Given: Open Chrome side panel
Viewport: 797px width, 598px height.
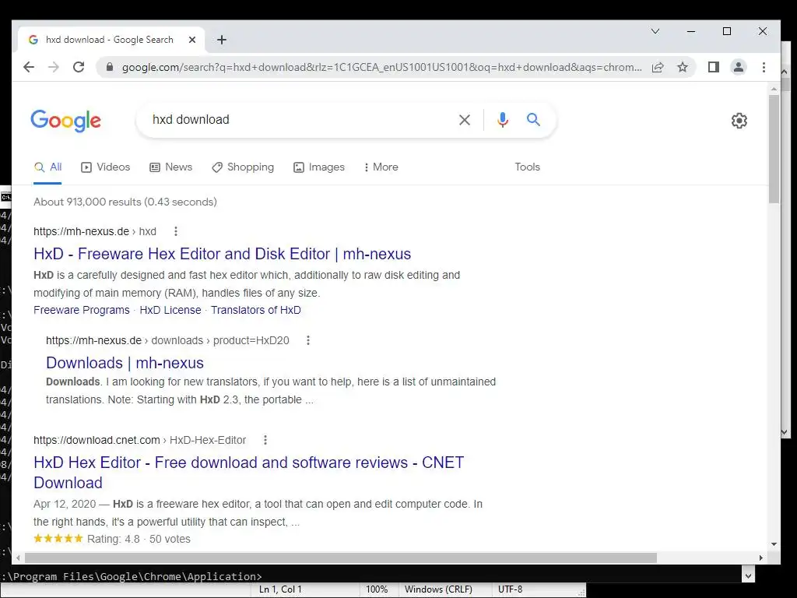Looking at the screenshot, I should [x=714, y=67].
